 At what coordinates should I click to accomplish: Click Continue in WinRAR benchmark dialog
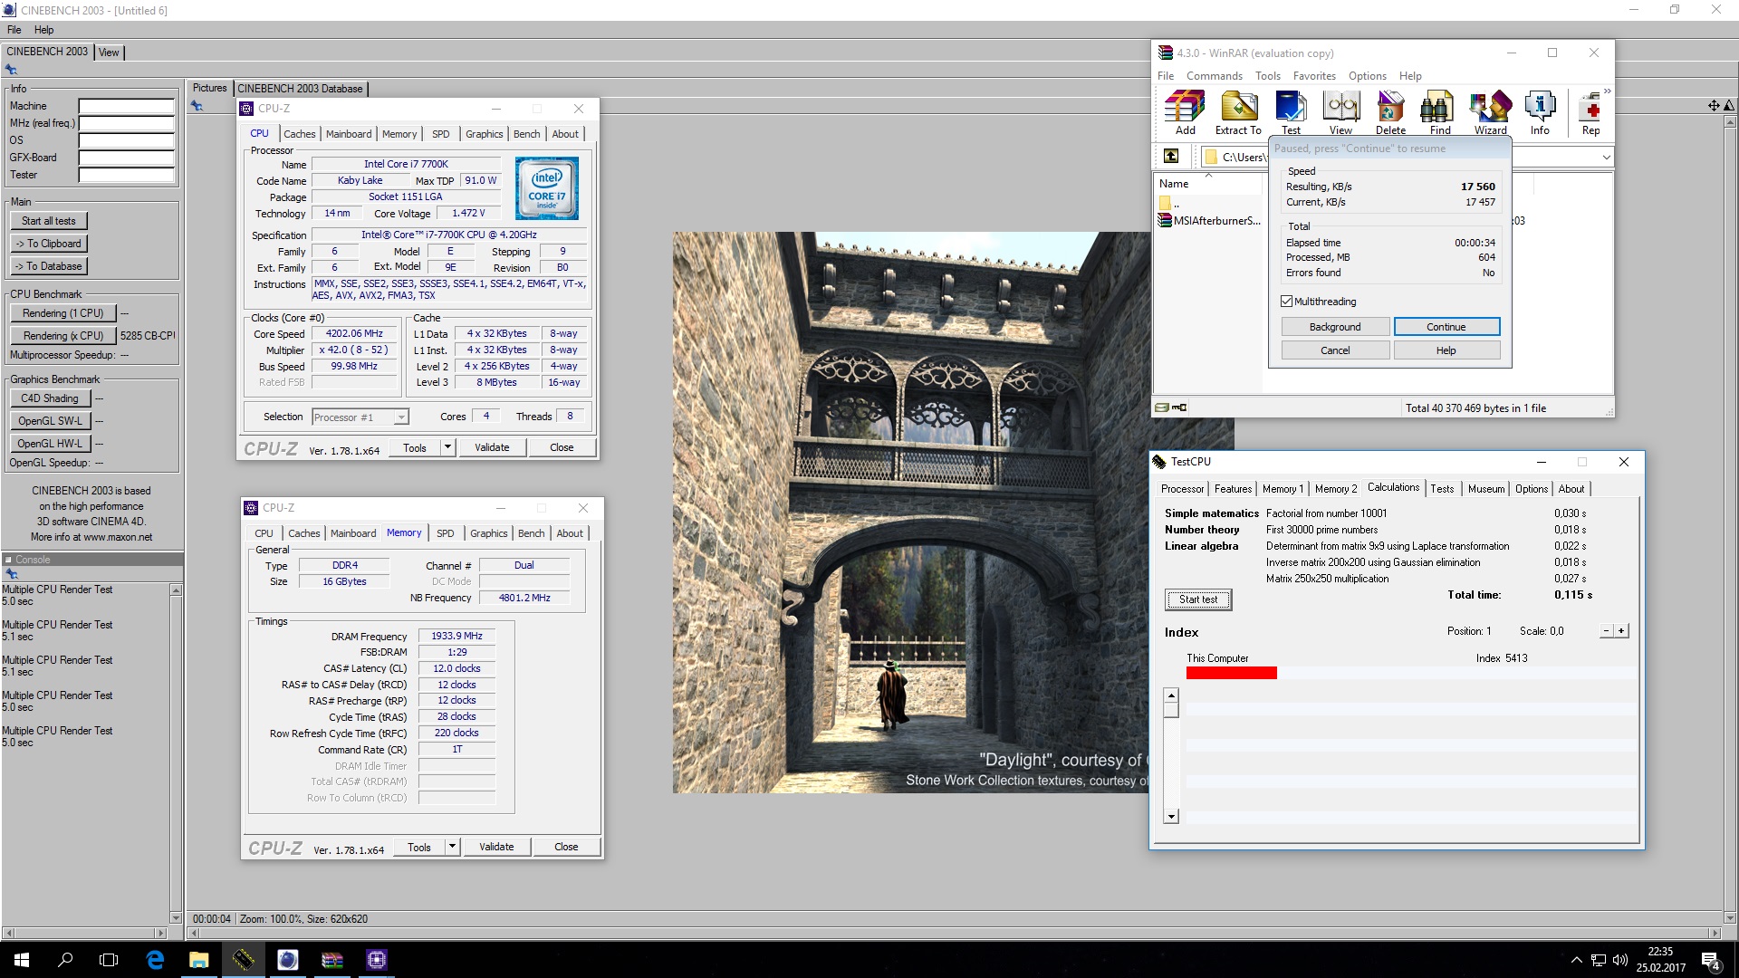1446,327
